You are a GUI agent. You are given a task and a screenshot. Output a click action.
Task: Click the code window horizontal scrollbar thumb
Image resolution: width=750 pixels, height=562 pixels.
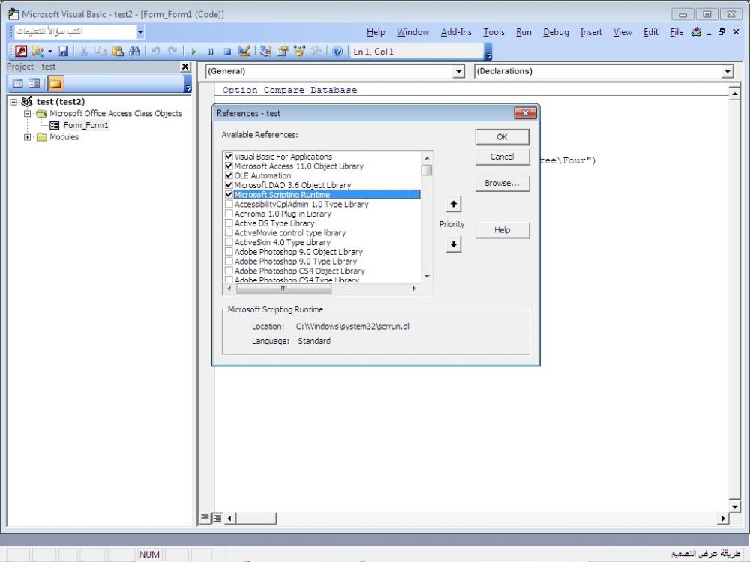[256, 518]
